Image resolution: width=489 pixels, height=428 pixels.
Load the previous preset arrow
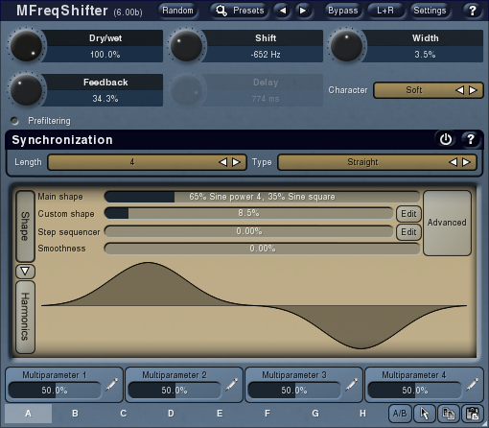[x=283, y=11]
